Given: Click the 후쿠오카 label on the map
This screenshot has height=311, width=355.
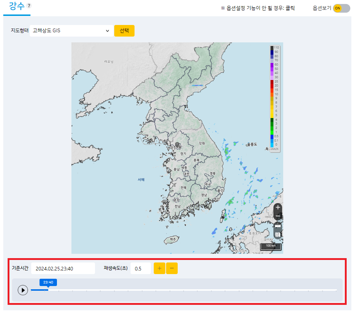Looking at the screenshot, I should pos(255,233).
